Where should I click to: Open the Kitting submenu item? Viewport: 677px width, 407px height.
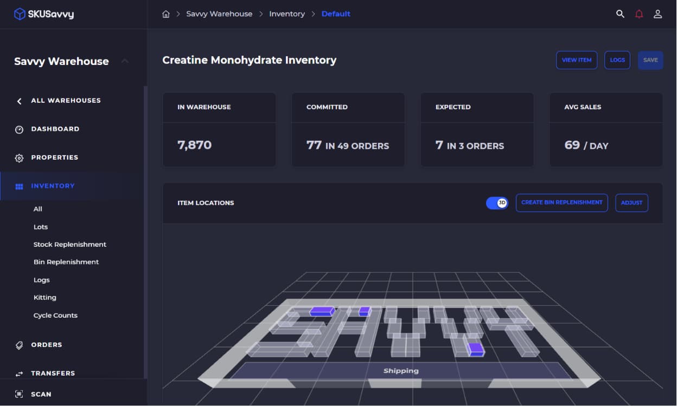click(x=44, y=298)
